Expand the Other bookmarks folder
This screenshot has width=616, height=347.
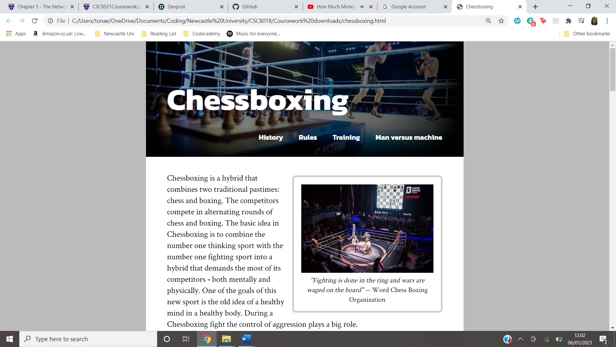587,34
